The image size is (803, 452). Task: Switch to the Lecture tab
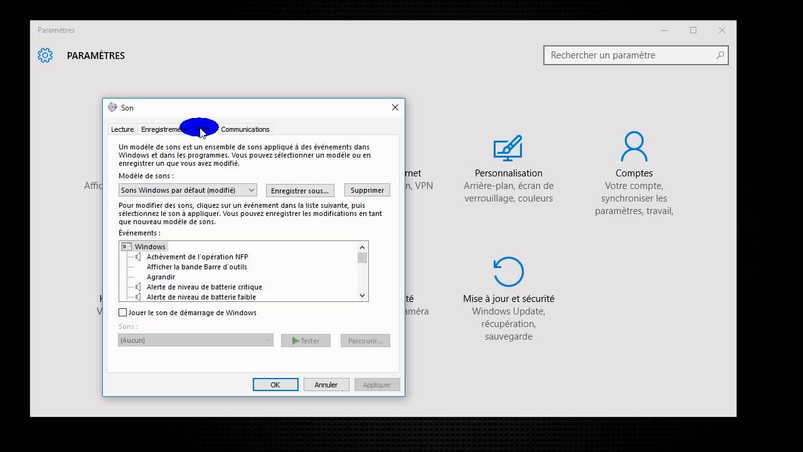122,129
